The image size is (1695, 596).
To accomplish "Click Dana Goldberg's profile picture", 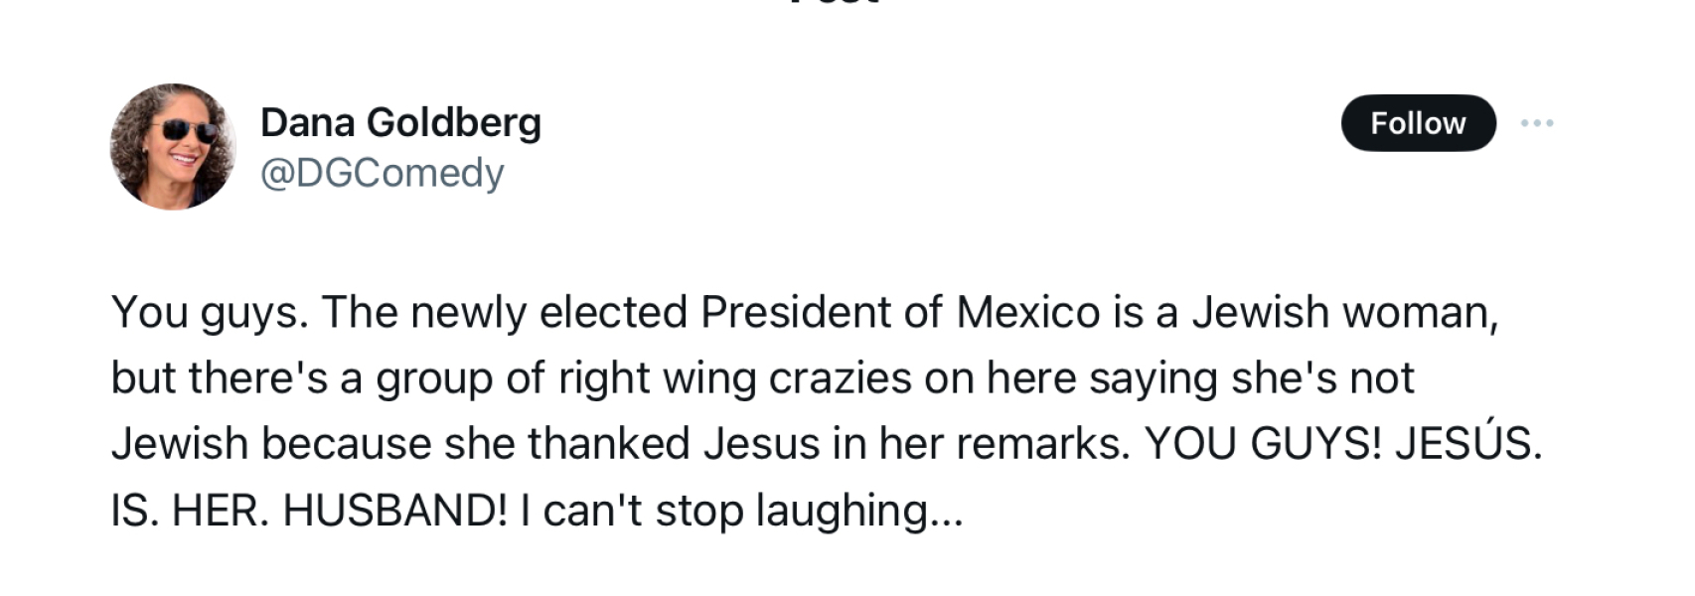I will (173, 147).
